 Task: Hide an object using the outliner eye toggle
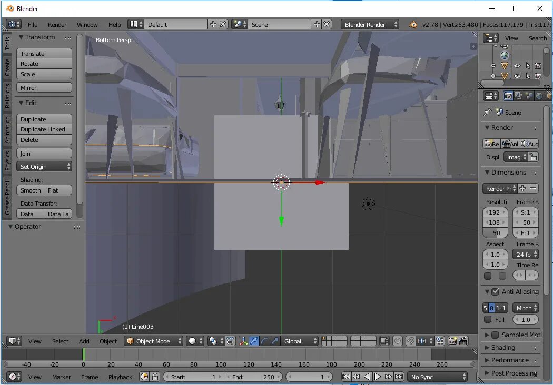(517, 66)
